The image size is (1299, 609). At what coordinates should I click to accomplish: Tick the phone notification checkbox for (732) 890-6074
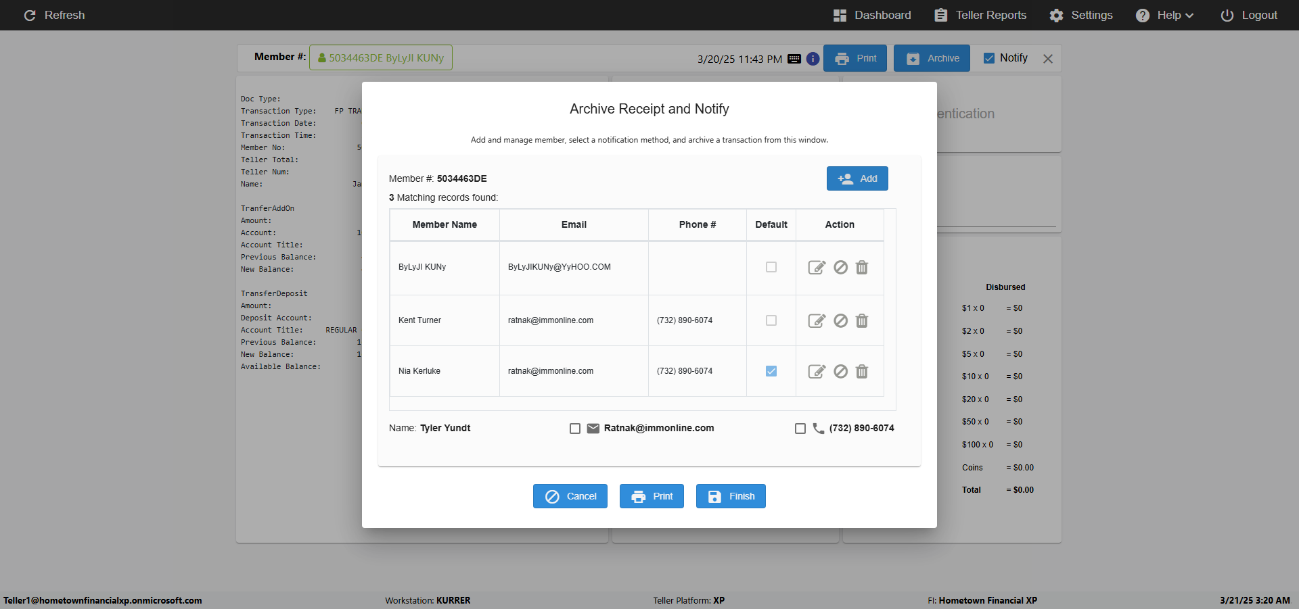800,429
